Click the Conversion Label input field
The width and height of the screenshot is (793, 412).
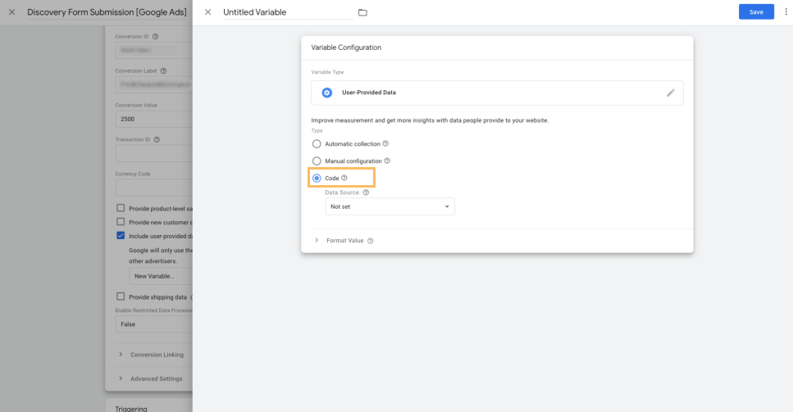(x=153, y=85)
